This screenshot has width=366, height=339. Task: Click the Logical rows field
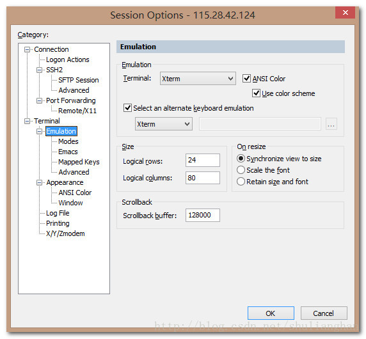click(x=203, y=160)
